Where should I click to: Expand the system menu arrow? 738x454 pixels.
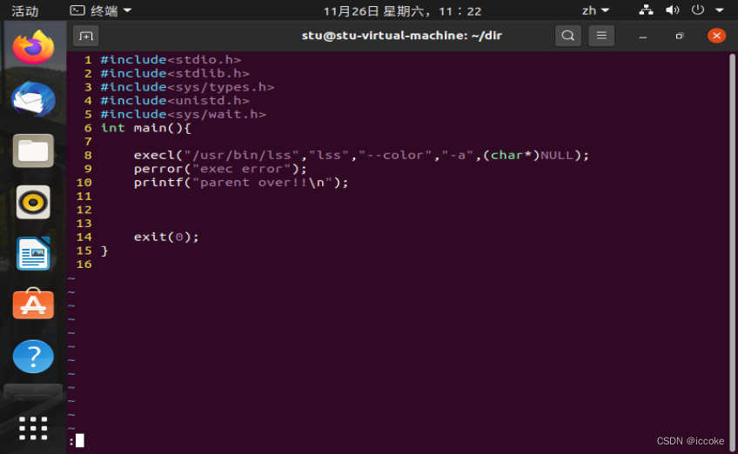[x=720, y=10]
